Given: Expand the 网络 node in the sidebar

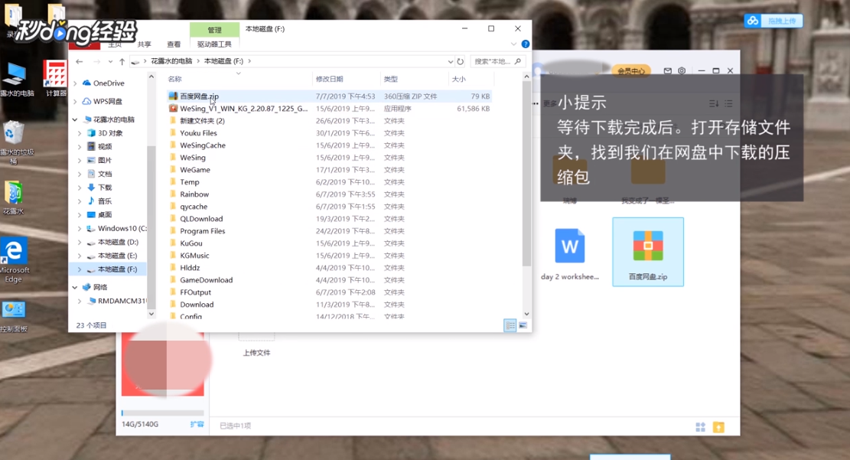Looking at the screenshot, I should click(x=74, y=288).
